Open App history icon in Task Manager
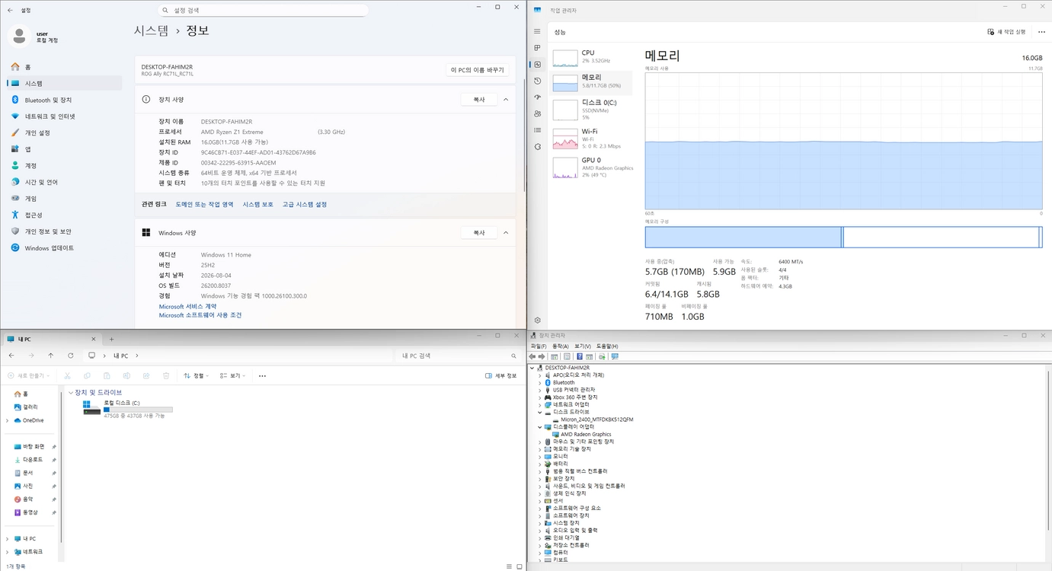The image size is (1052, 571). [x=537, y=81]
